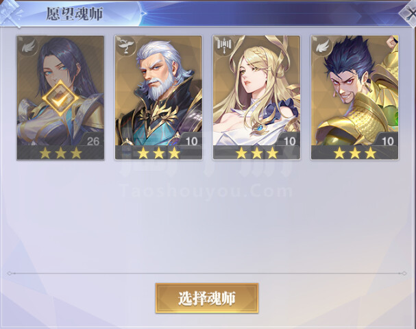Click the three stars on spiky-haired man card

point(355,154)
